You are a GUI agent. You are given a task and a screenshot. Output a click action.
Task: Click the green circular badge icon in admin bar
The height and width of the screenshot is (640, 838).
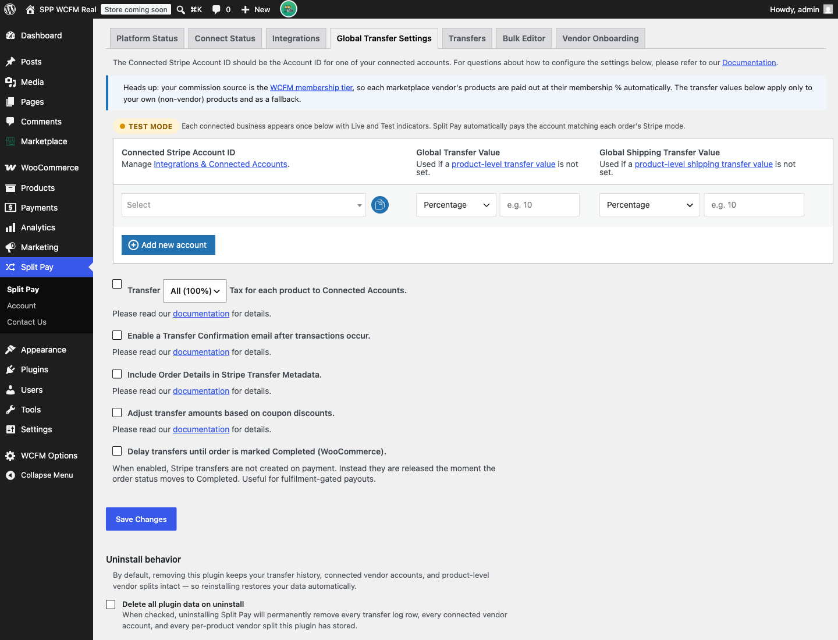[x=289, y=9]
